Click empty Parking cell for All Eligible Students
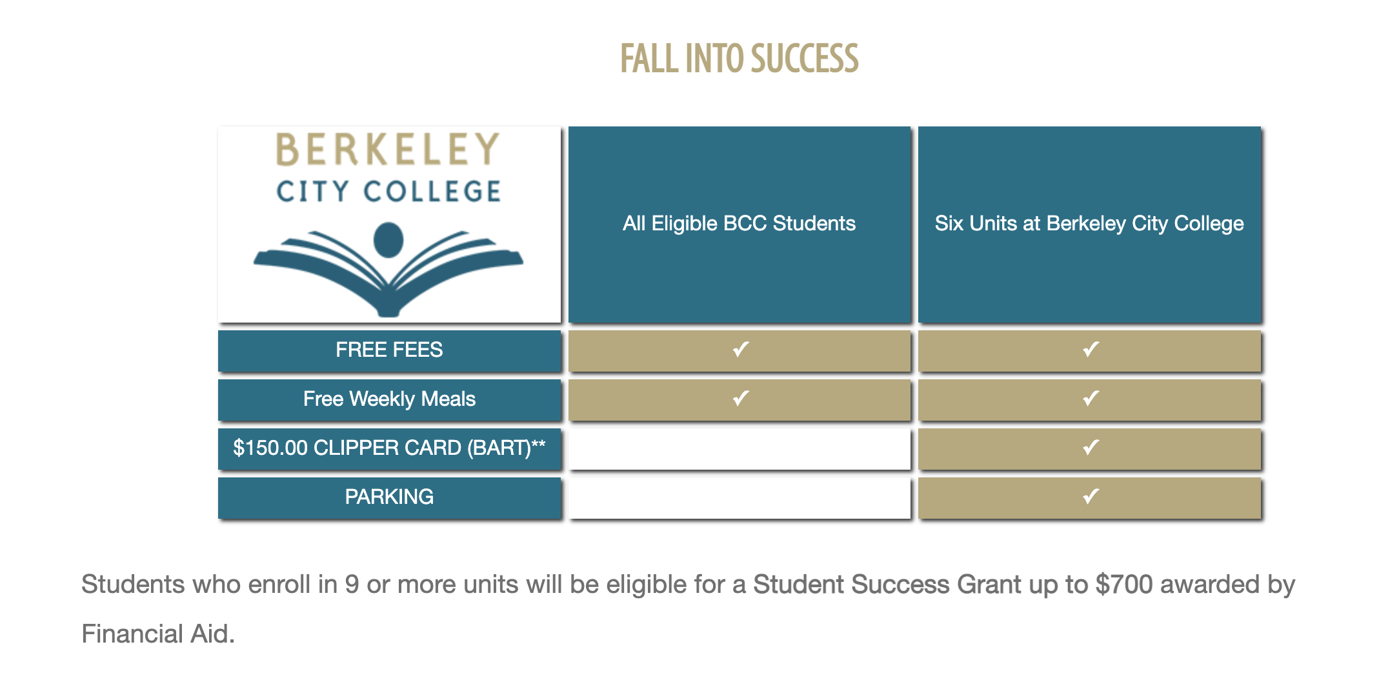 click(x=740, y=497)
